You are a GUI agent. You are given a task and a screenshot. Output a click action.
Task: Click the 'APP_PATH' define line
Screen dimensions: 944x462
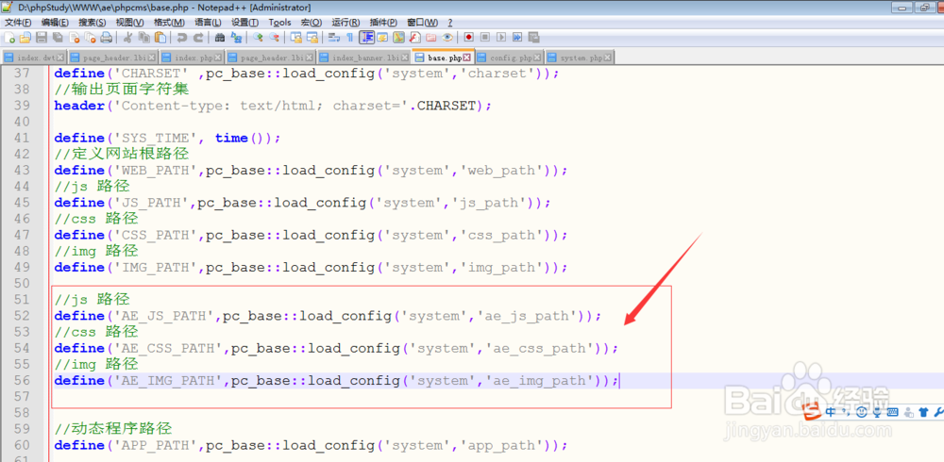click(x=311, y=445)
